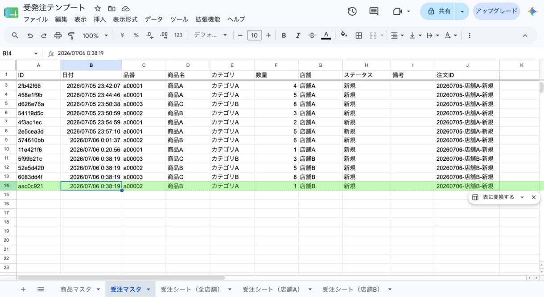The width and height of the screenshot is (544, 297).
Task: Click the search magnifier in toolbar
Action: (x=15, y=35)
